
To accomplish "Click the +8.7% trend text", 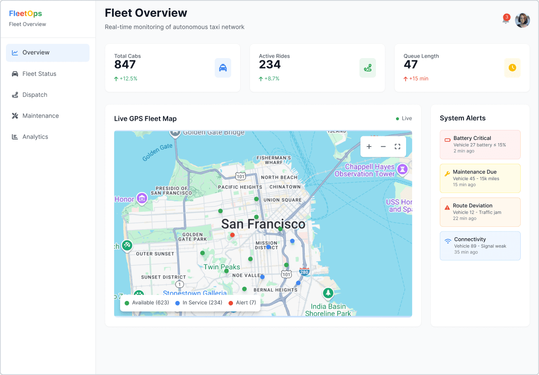I will coord(272,79).
